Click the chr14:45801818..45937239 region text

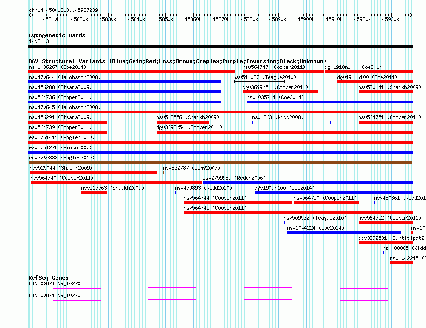63,10
